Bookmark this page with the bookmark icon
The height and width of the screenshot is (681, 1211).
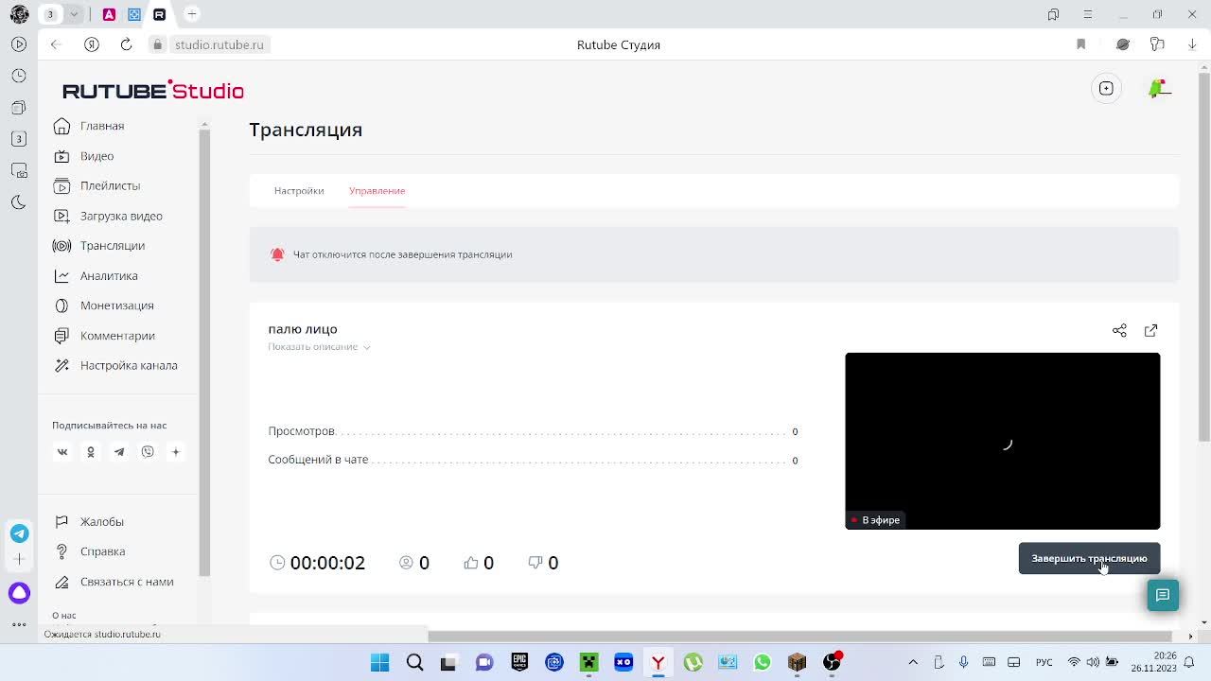[x=1080, y=44]
